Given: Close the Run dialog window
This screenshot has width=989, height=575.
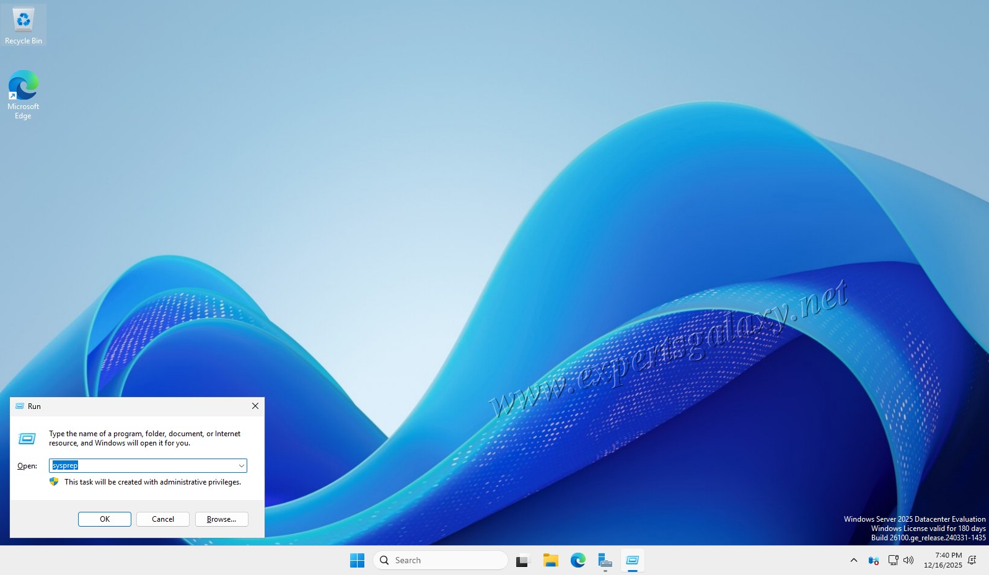Looking at the screenshot, I should pos(255,406).
